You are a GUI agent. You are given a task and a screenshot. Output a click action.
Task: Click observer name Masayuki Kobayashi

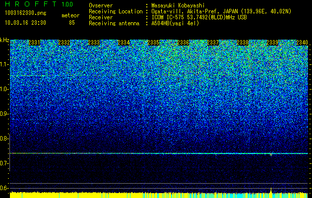[x=178, y=5]
